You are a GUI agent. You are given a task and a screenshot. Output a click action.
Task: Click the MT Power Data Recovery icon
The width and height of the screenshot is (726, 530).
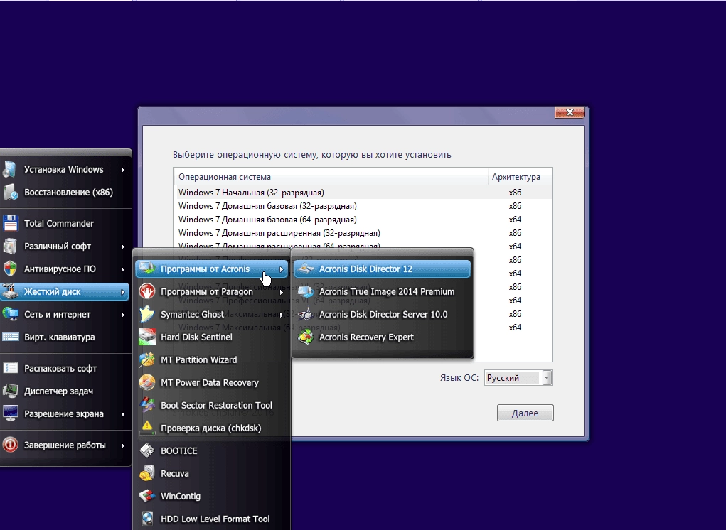tap(146, 382)
